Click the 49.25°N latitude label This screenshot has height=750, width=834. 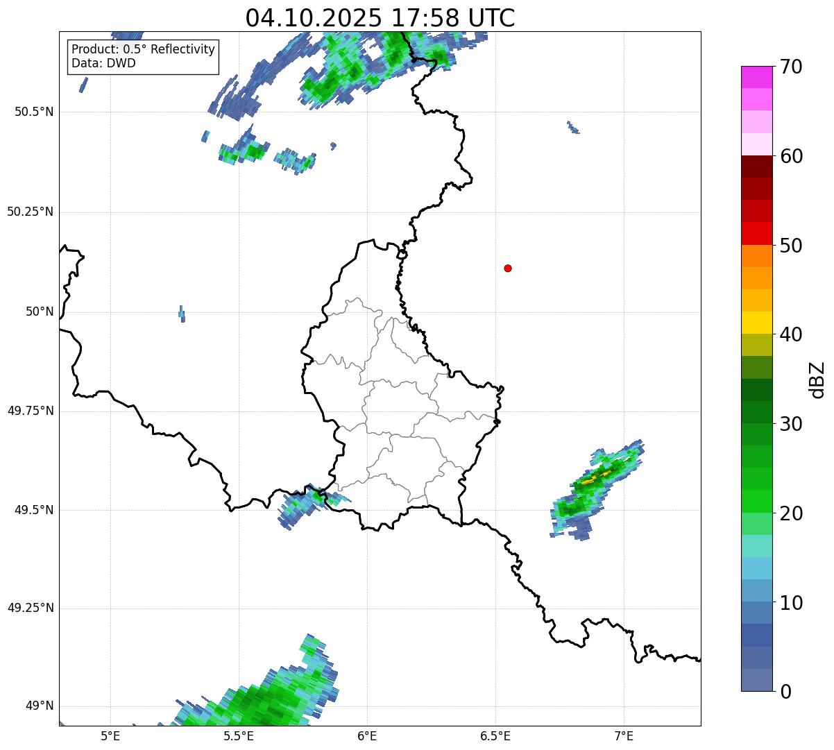[x=31, y=608]
